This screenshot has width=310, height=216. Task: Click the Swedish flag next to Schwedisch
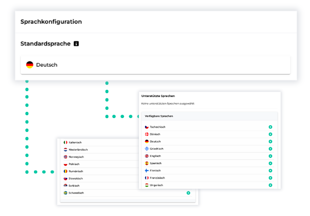click(x=66, y=193)
